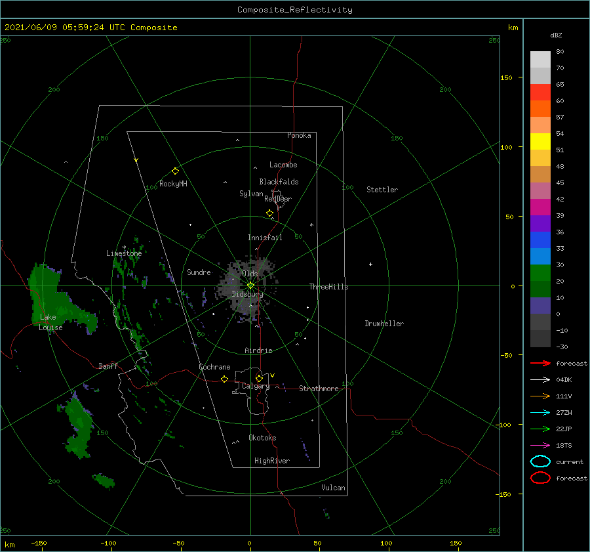Click the Ponoka label
Screen dimensions: 590x552
click(299, 135)
